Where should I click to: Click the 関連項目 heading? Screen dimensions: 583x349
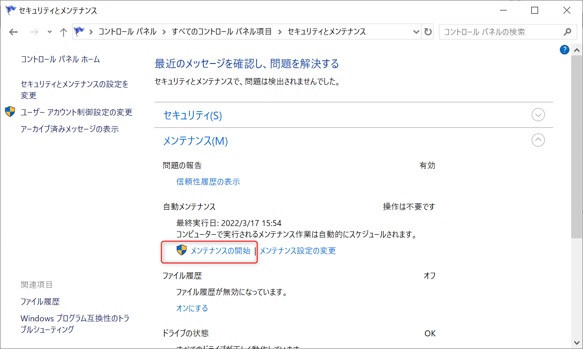coord(37,285)
